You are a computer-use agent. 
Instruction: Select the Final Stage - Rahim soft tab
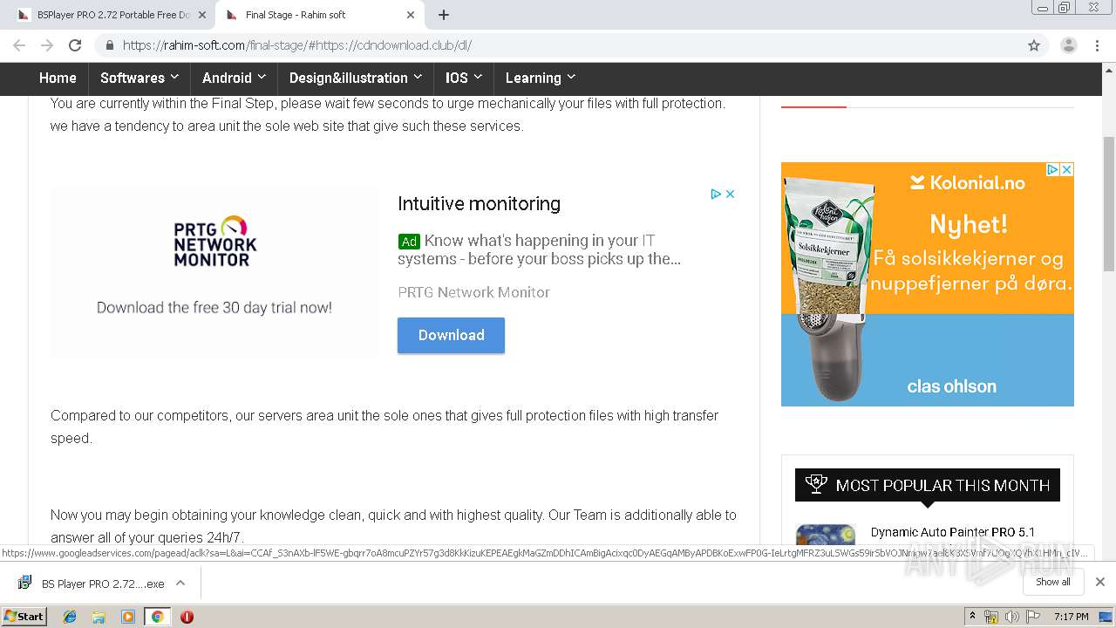click(x=320, y=15)
